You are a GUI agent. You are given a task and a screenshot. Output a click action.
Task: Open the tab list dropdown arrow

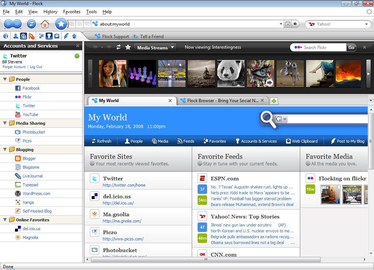tap(371, 101)
